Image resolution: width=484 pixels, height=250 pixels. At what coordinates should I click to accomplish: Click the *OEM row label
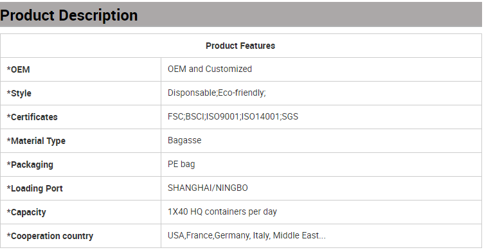[19, 69]
